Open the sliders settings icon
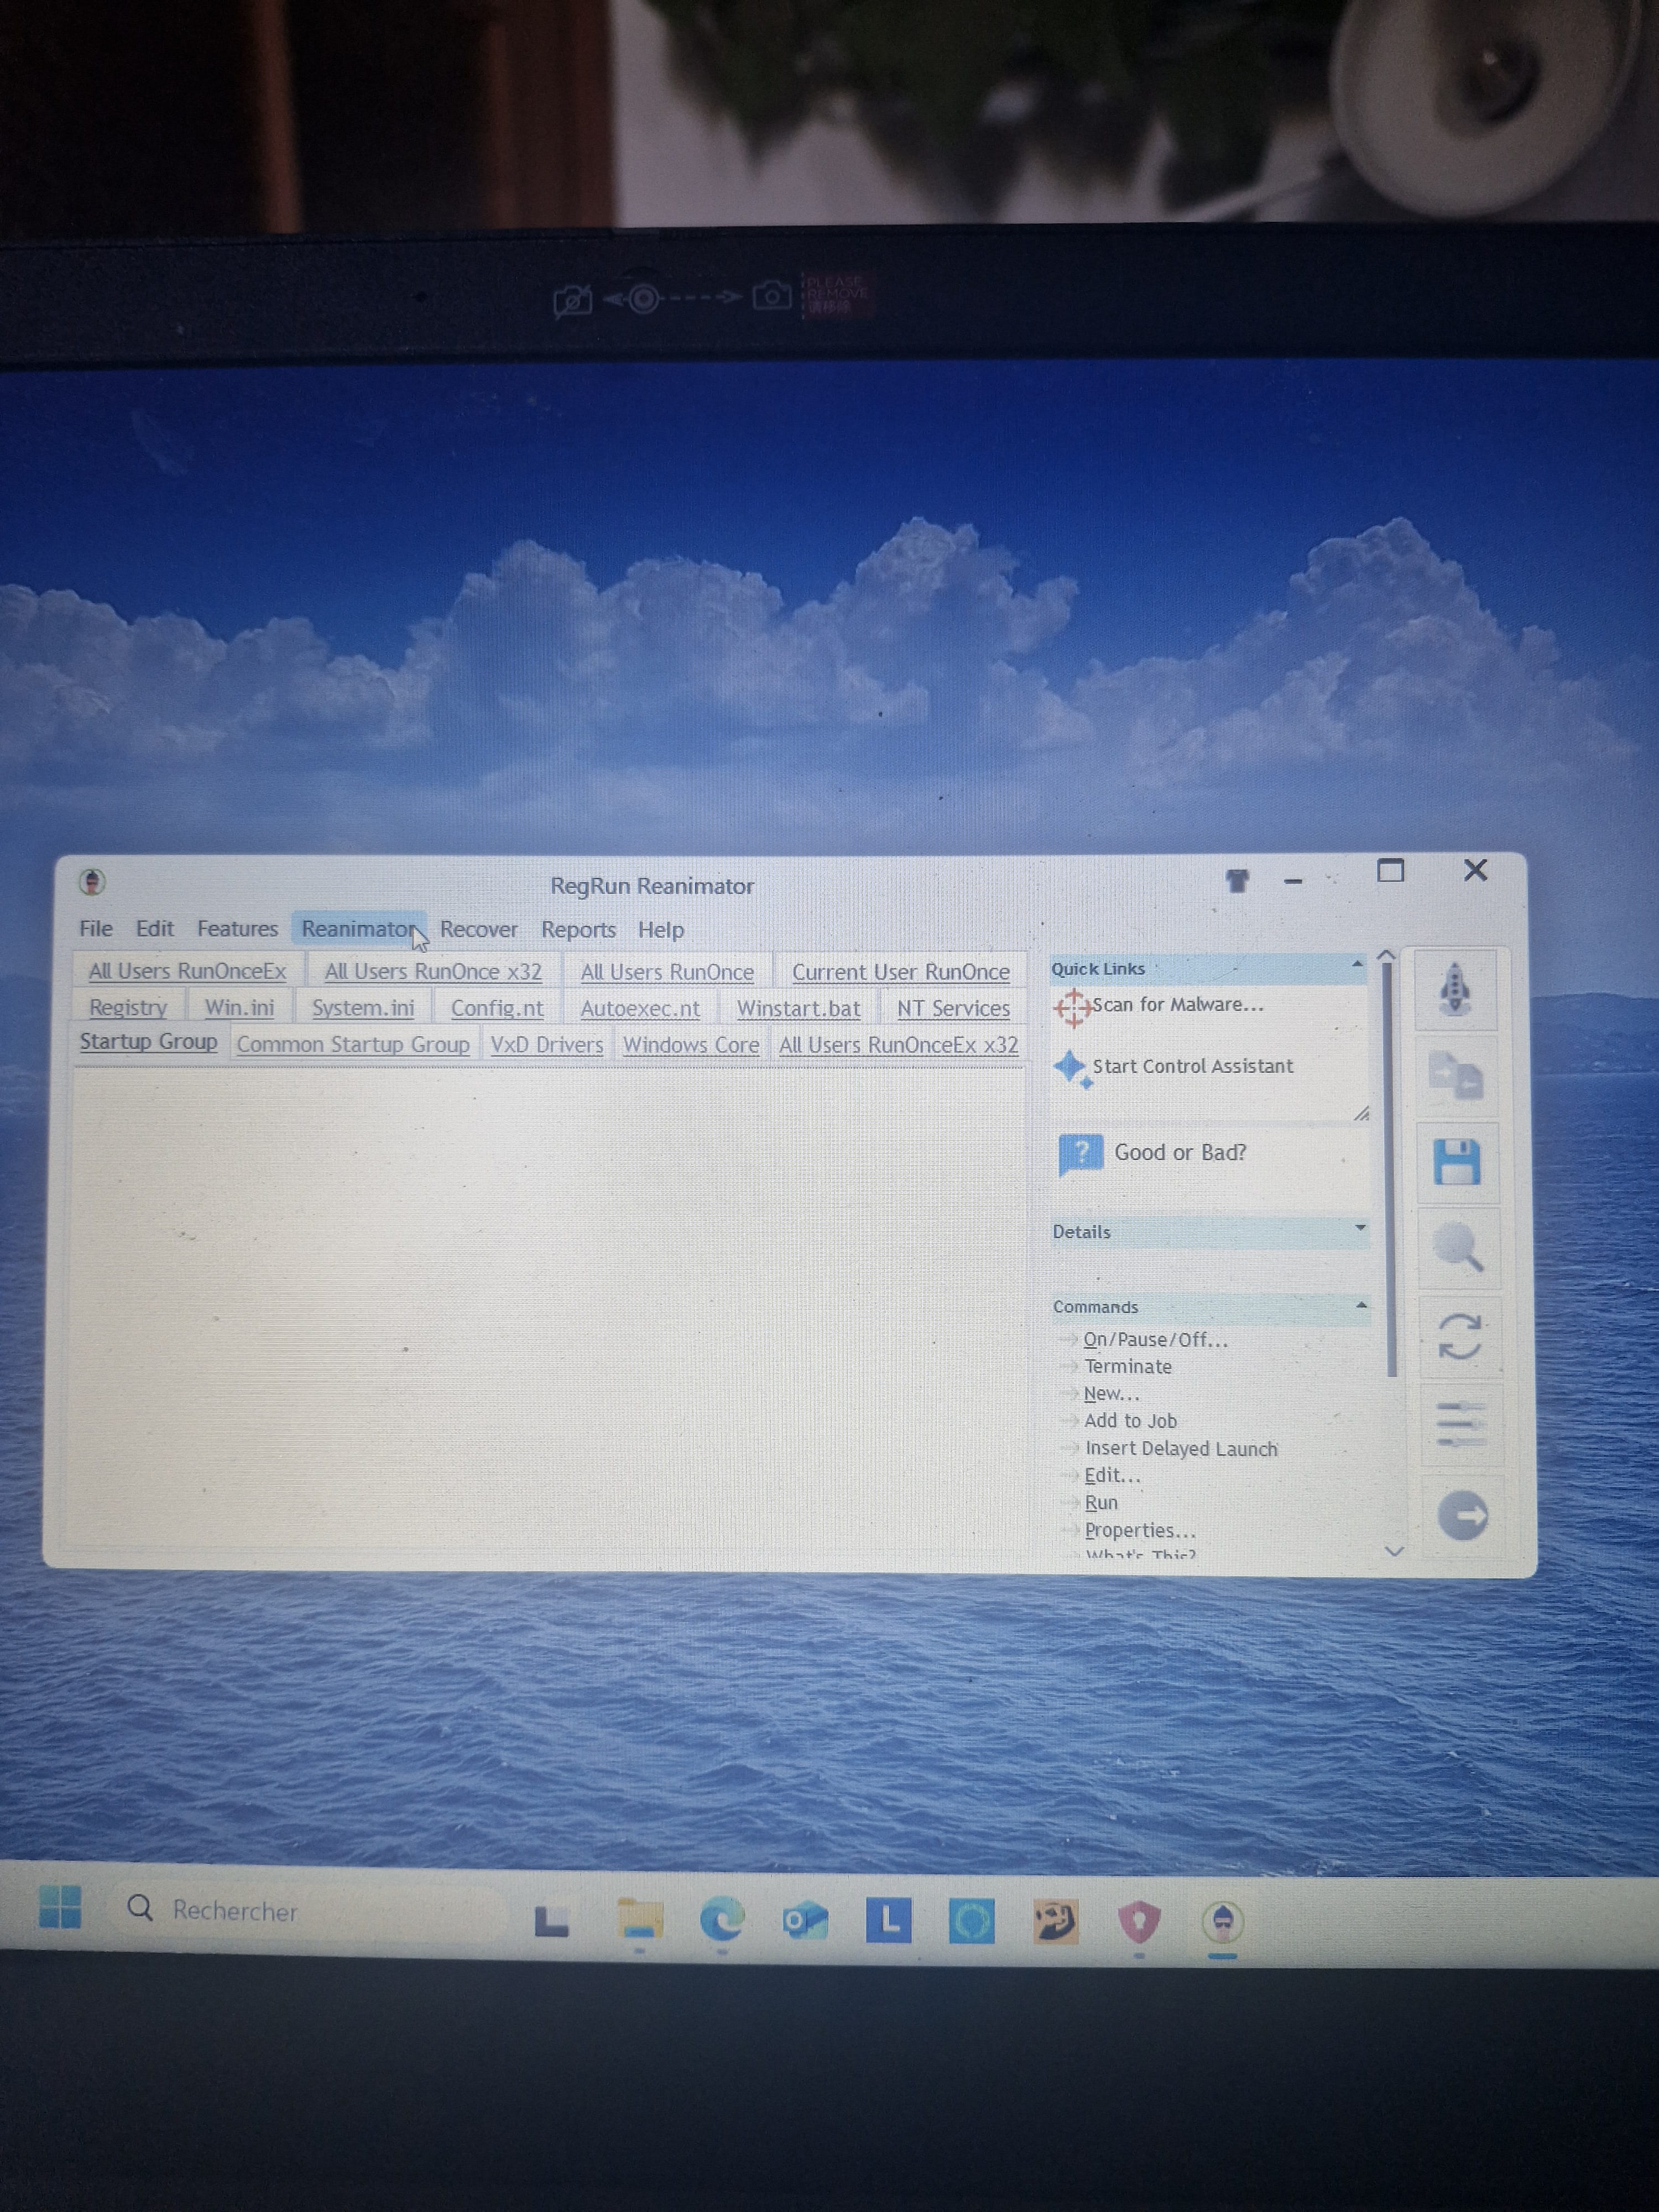This screenshot has height=2212, width=1659. pos(1461,1424)
